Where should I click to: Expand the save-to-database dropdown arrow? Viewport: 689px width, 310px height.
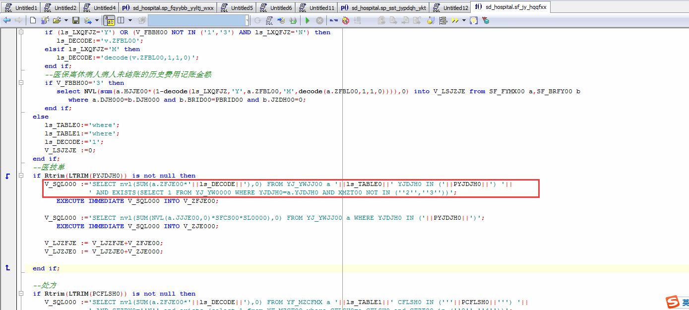click(x=97, y=20)
